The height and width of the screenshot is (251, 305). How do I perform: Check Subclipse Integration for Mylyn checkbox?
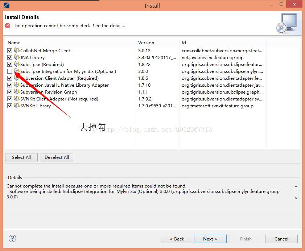point(9,71)
